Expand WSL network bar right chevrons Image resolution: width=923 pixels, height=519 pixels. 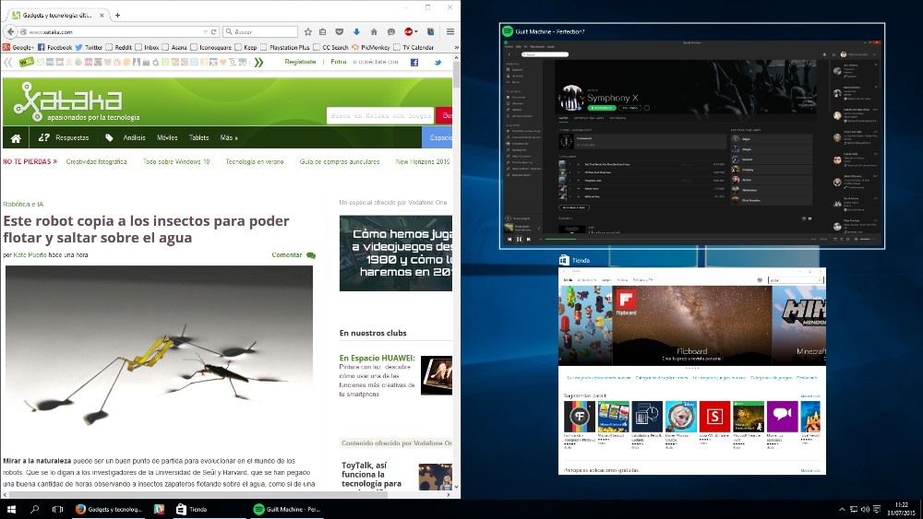click(258, 63)
